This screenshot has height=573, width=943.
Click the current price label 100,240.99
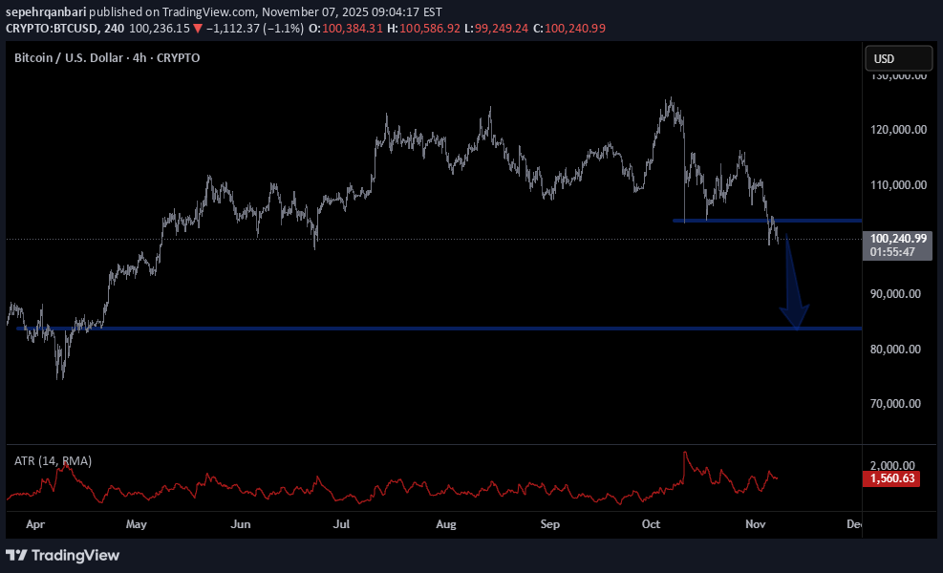(893, 239)
